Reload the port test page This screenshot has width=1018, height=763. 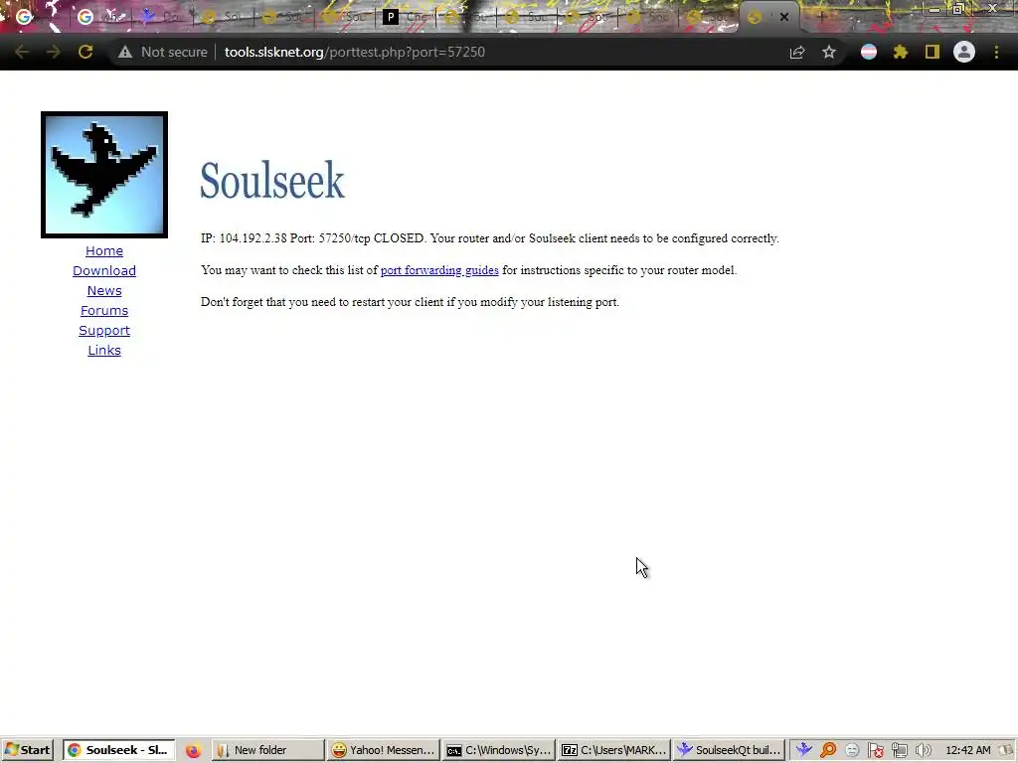[85, 52]
